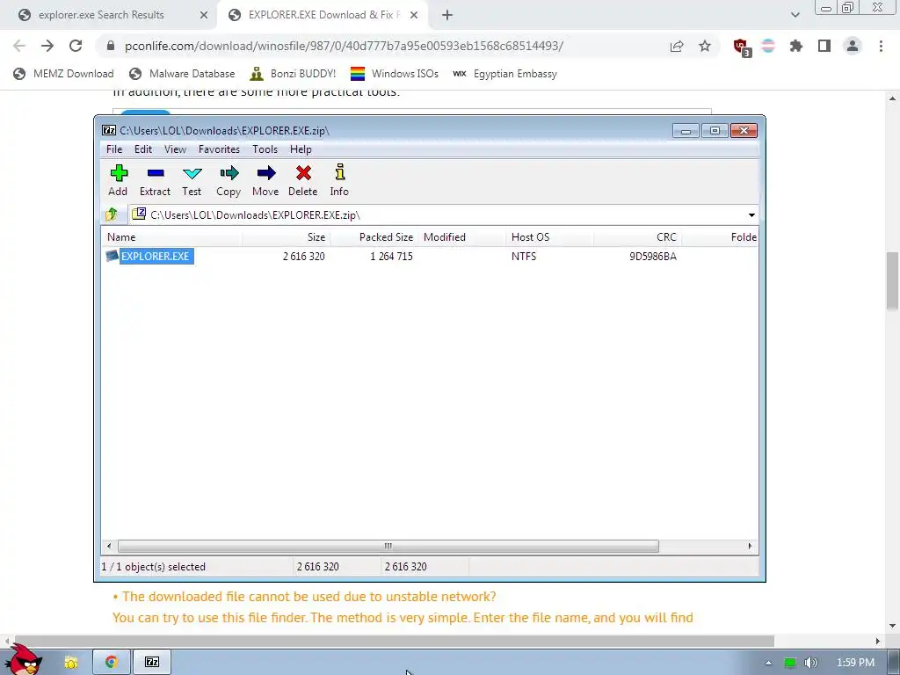This screenshot has width=900, height=675.
Task: Open the File menu in 7-Zip
Action: 114,149
